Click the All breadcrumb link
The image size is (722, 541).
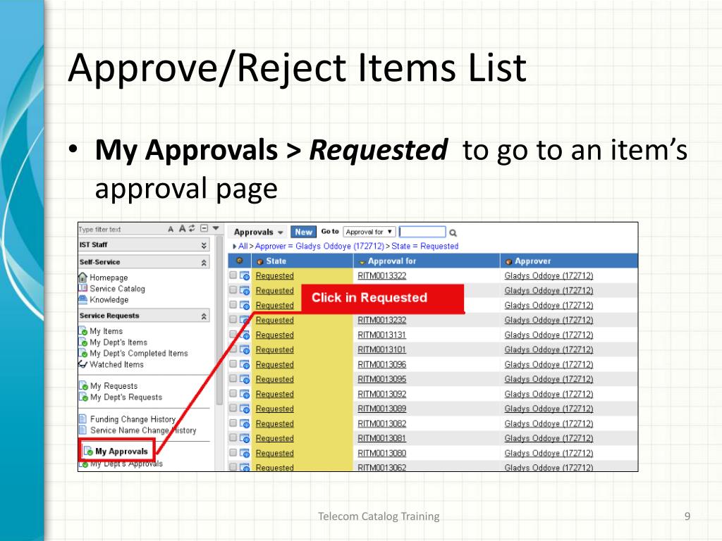[243, 246]
